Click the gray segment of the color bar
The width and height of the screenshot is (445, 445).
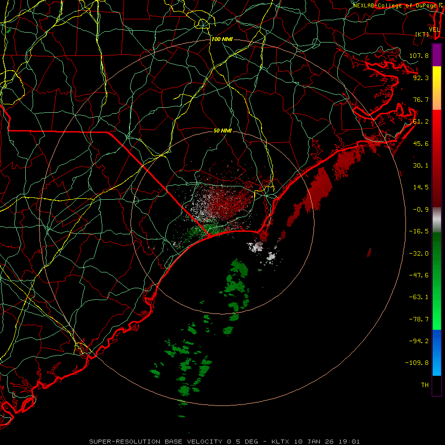437,220
